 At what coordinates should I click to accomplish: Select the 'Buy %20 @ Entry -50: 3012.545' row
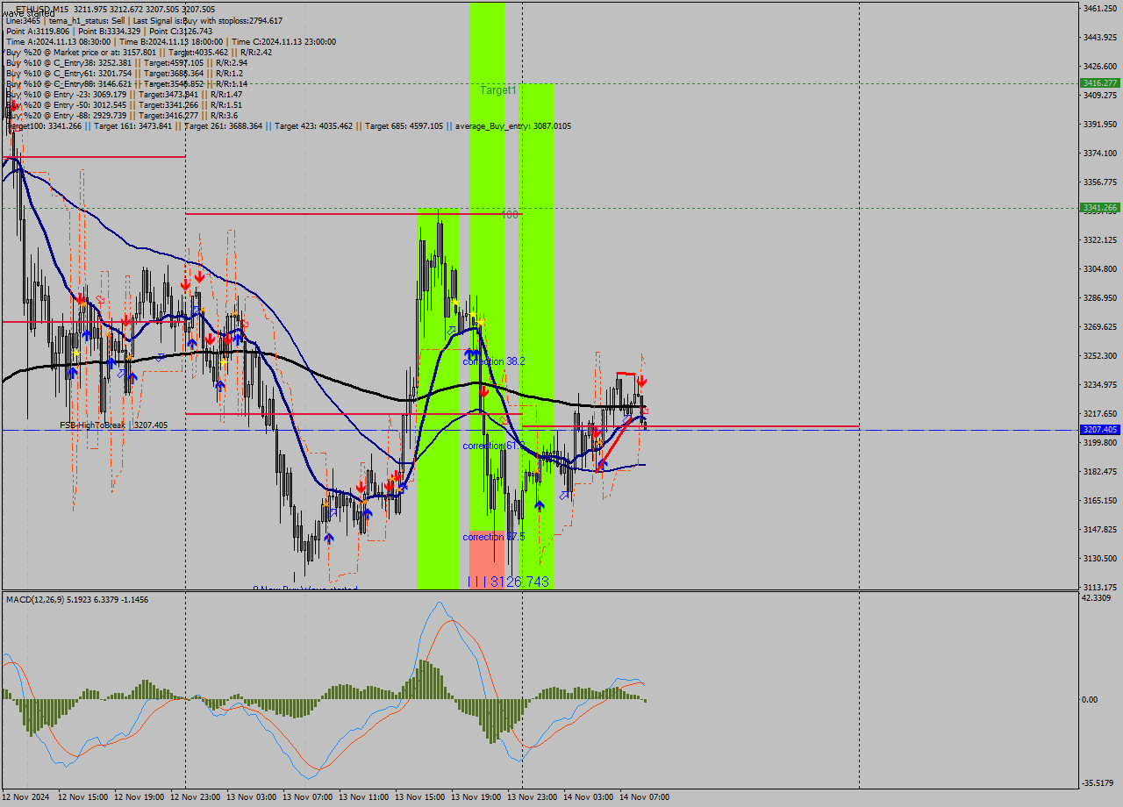point(124,104)
